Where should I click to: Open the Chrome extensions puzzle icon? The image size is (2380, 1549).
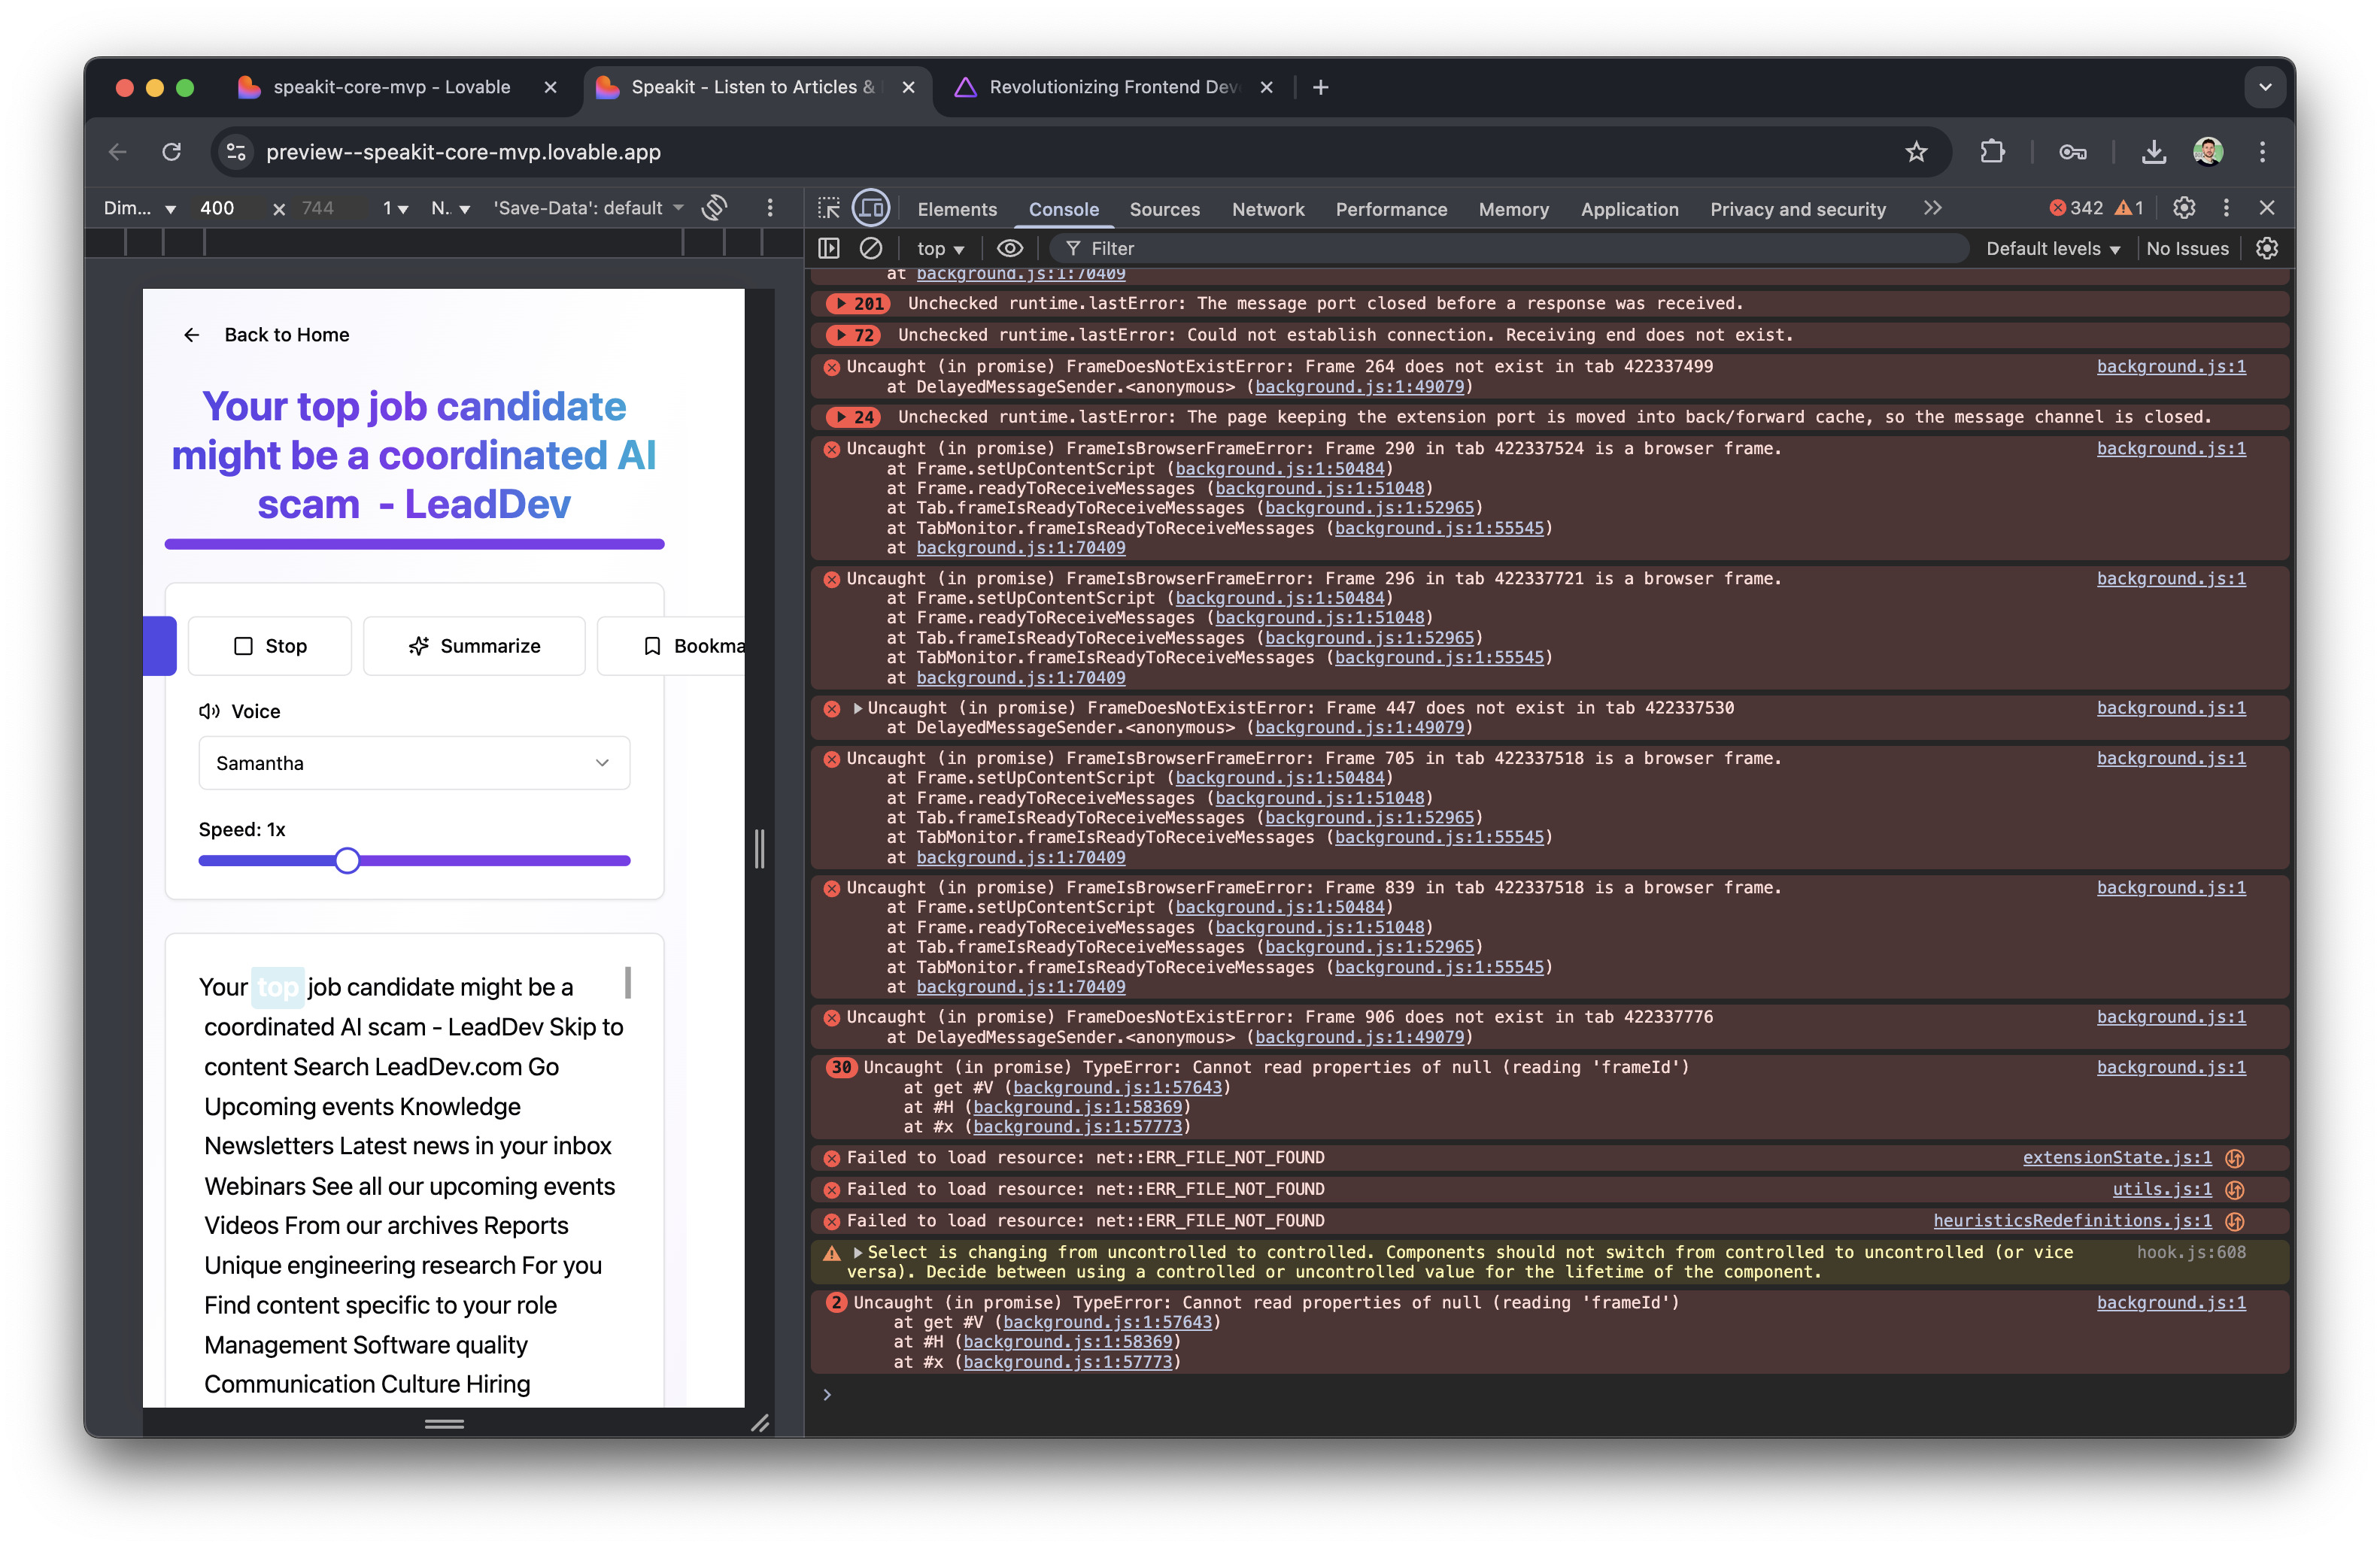1992,152
